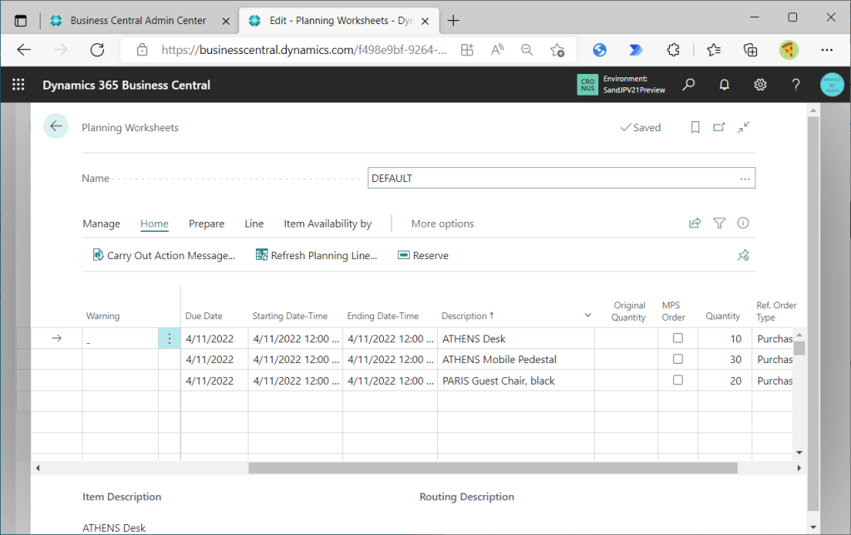Select the ATHENS Mobile Pedestal description cell
Viewport: 851px width, 535px height.
tap(515, 359)
